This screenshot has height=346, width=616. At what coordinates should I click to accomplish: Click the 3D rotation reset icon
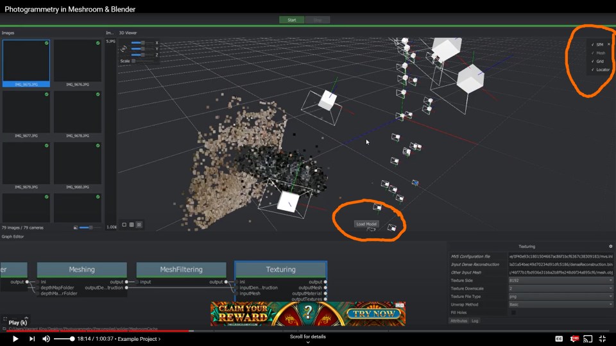(x=123, y=49)
